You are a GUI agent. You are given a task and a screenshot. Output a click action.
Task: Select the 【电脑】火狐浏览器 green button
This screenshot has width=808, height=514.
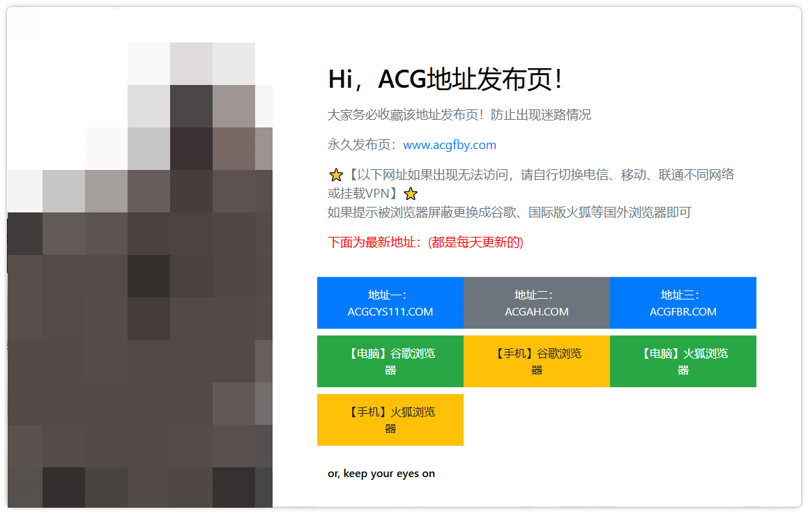click(x=683, y=361)
